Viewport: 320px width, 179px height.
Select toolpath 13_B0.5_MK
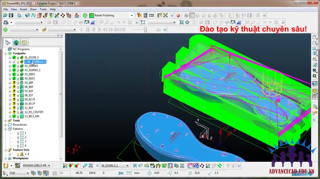(32, 116)
